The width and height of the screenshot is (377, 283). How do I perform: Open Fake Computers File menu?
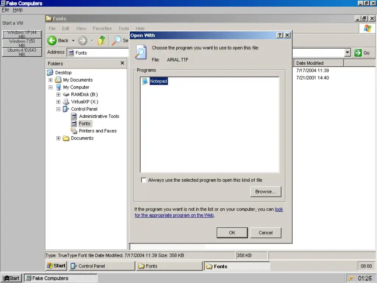tap(5, 10)
